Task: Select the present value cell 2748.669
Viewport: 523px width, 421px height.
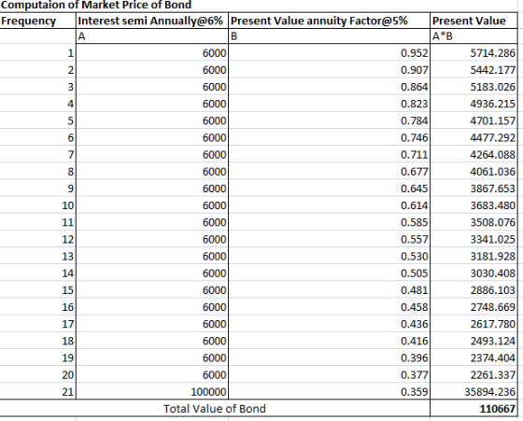Action: pos(474,307)
